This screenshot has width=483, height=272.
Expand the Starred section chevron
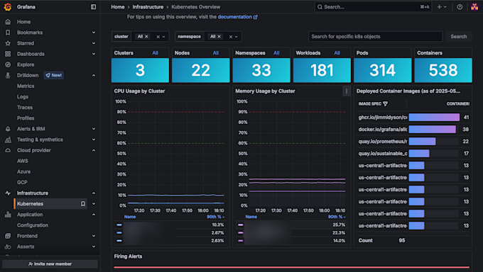[x=94, y=43]
